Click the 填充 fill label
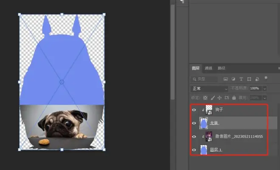 tap(243, 98)
